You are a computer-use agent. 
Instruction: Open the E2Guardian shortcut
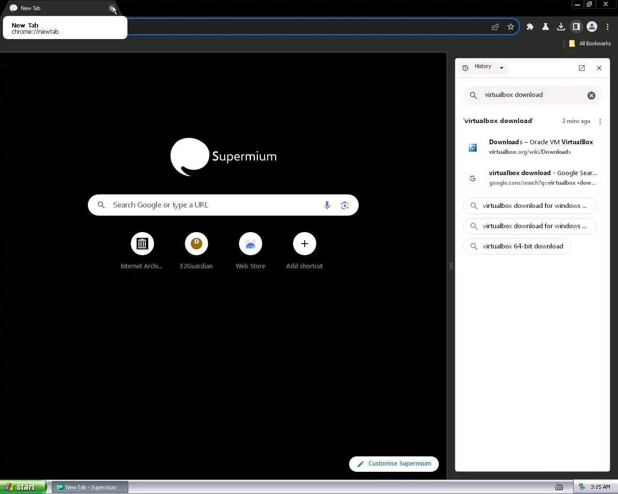point(196,251)
